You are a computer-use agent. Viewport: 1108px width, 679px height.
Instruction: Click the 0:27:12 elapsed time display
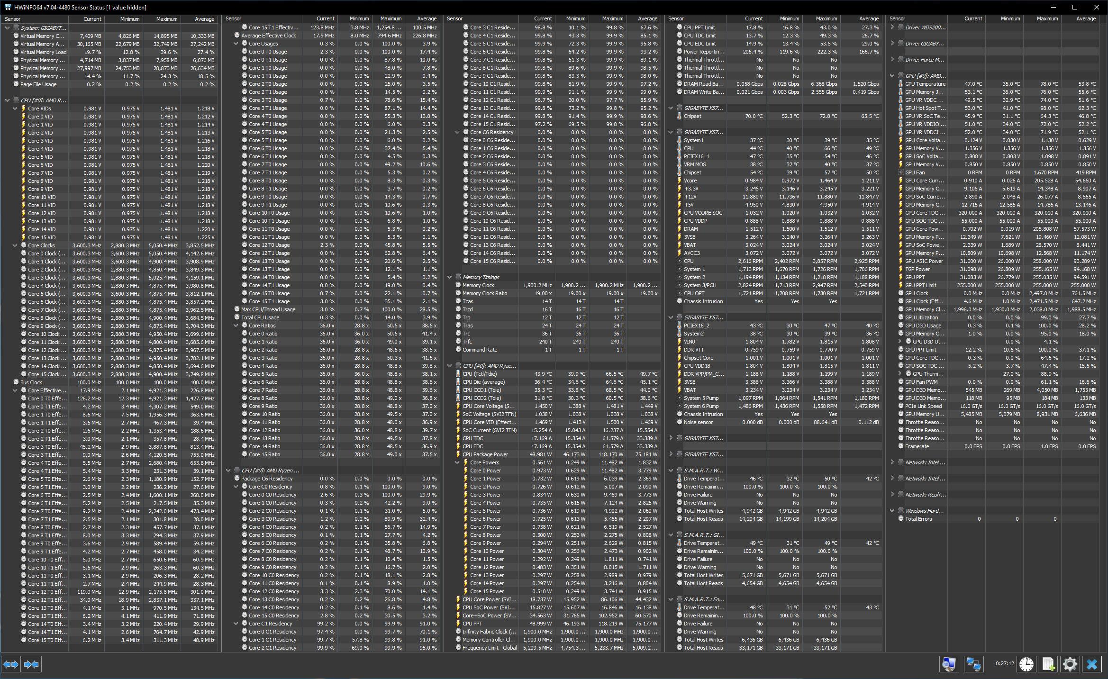pos(1005,664)
